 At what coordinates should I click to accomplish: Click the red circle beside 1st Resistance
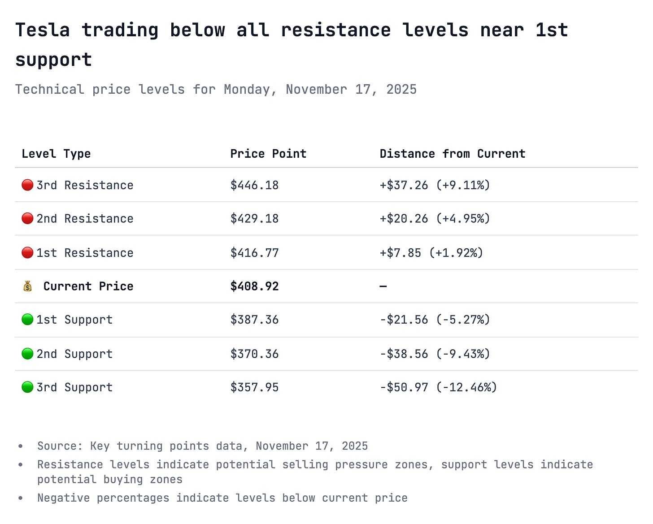[x=27, y=253]
